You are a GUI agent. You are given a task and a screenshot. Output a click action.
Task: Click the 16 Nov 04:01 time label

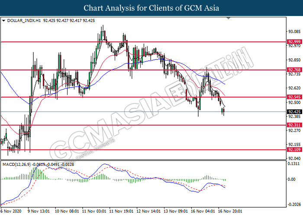click(203, 211)
